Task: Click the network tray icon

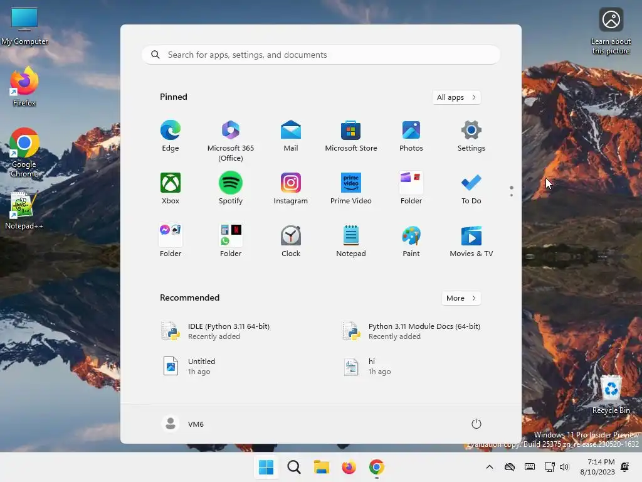Action: 549,467
